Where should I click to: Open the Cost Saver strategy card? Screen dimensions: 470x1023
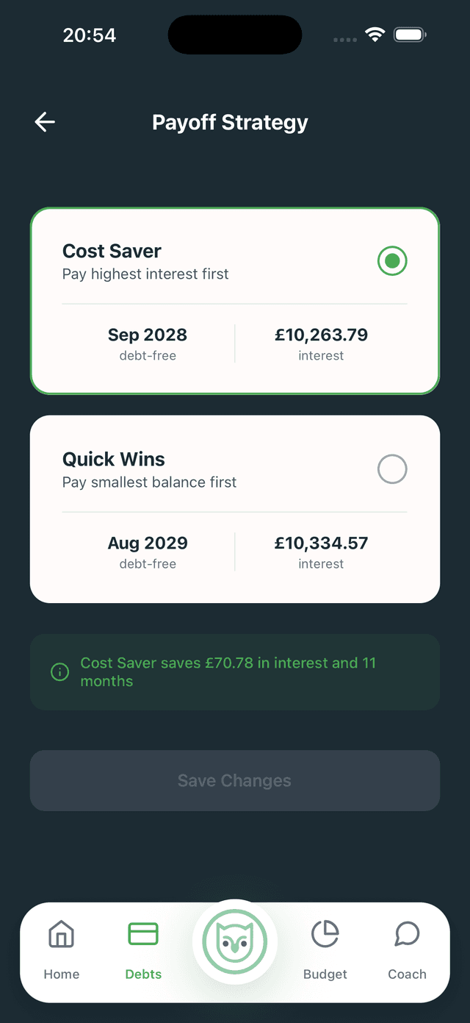tap(235, 300)
